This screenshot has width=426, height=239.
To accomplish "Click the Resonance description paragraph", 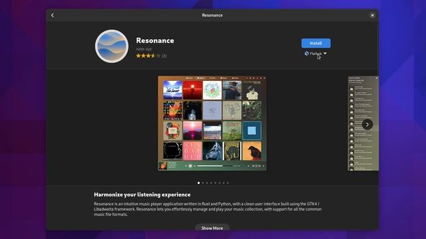I will click(208, 209).
